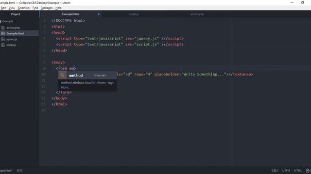Viewport: 311px width, 174px height.
Task: Click the jquery.js src attribute value
Action: pos(147,39)
